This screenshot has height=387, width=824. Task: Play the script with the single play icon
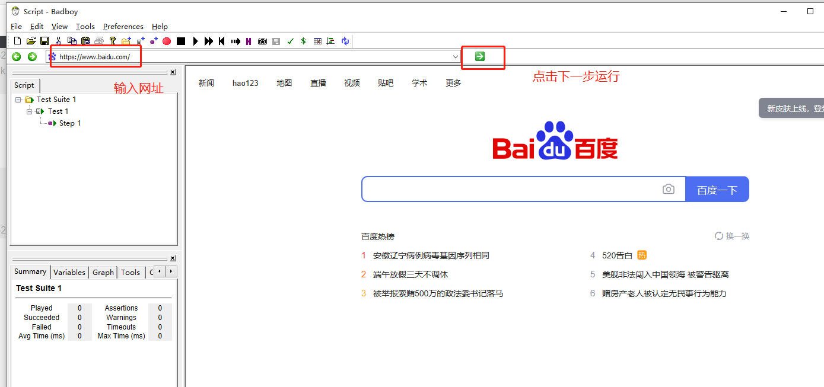(x=196, y=41)
